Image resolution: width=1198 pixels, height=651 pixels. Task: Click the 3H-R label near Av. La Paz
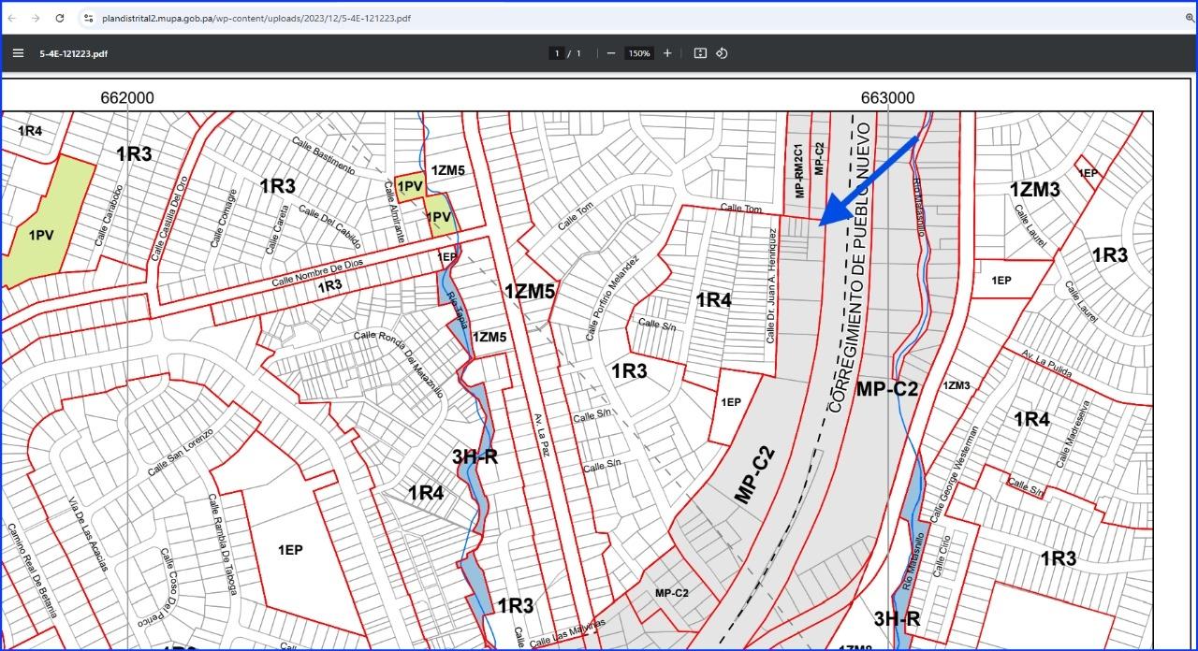point(475,456)
